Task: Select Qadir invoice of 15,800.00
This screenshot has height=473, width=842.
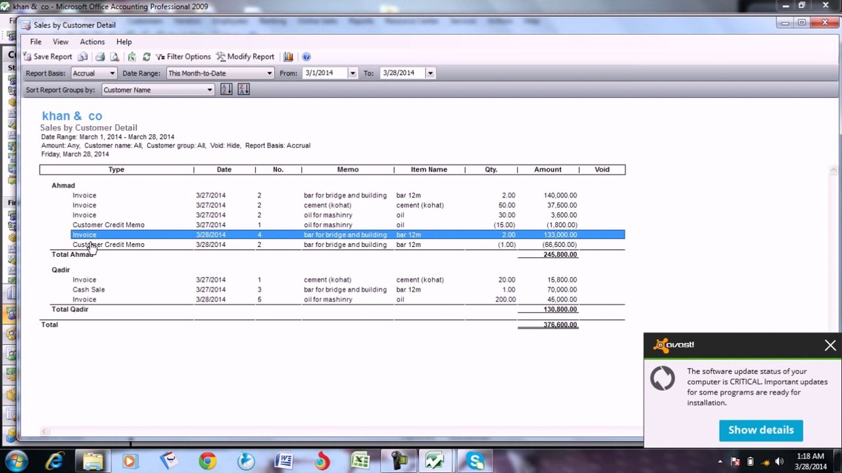Action: click(x=347, y=279)
